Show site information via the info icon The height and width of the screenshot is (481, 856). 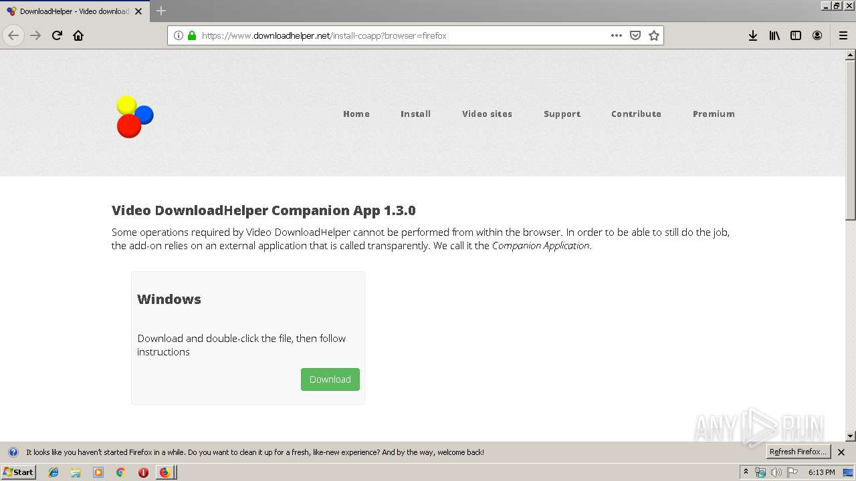tap(179, 35)
